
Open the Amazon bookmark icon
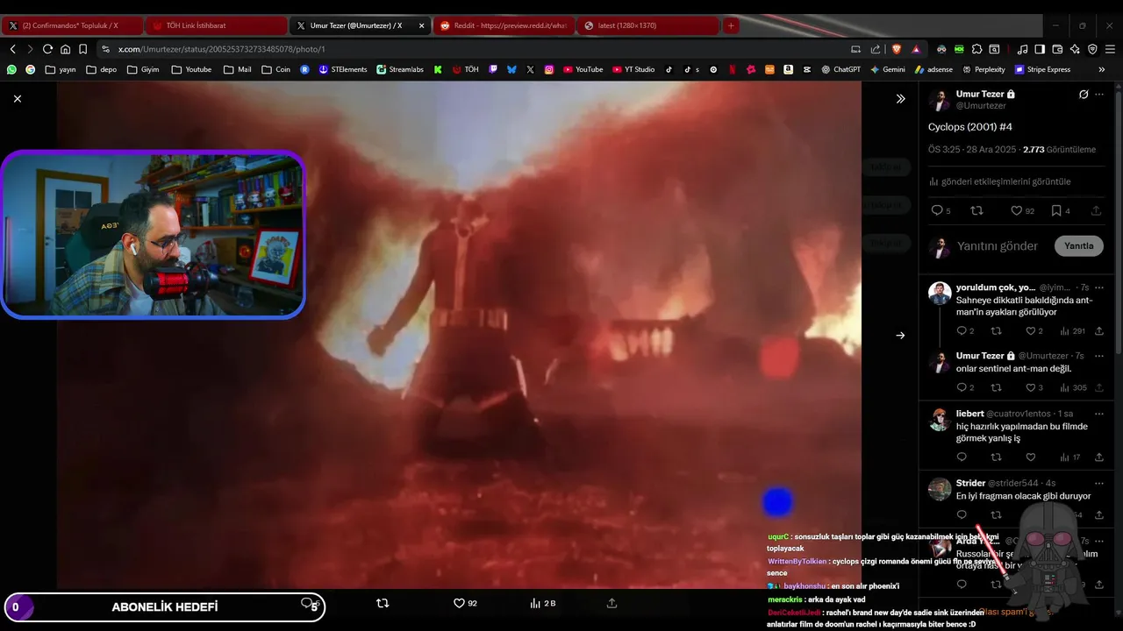(x=789, y=69)
